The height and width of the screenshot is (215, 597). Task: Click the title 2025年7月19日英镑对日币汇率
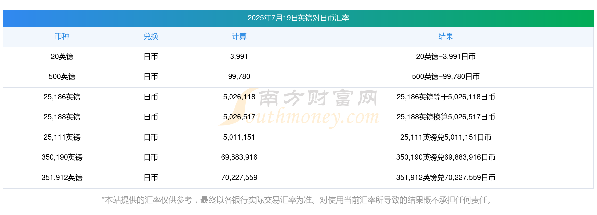pos(298,18)
